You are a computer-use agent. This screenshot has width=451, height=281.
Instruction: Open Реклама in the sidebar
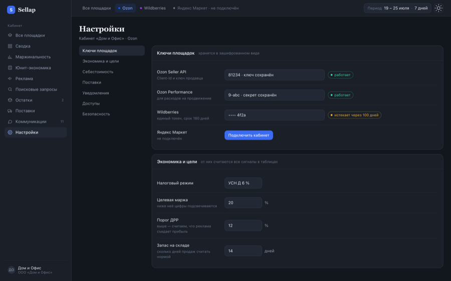pos(36,78)
